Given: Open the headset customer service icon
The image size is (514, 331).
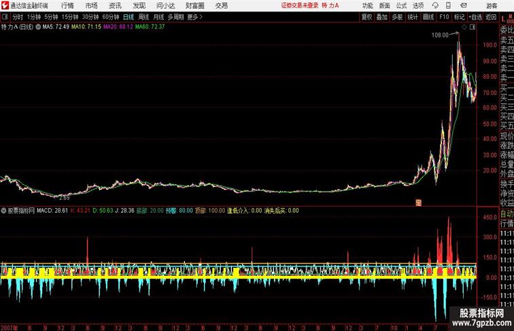Looking at the screenshot, I should pyautogui.click(x=435, y=5).
